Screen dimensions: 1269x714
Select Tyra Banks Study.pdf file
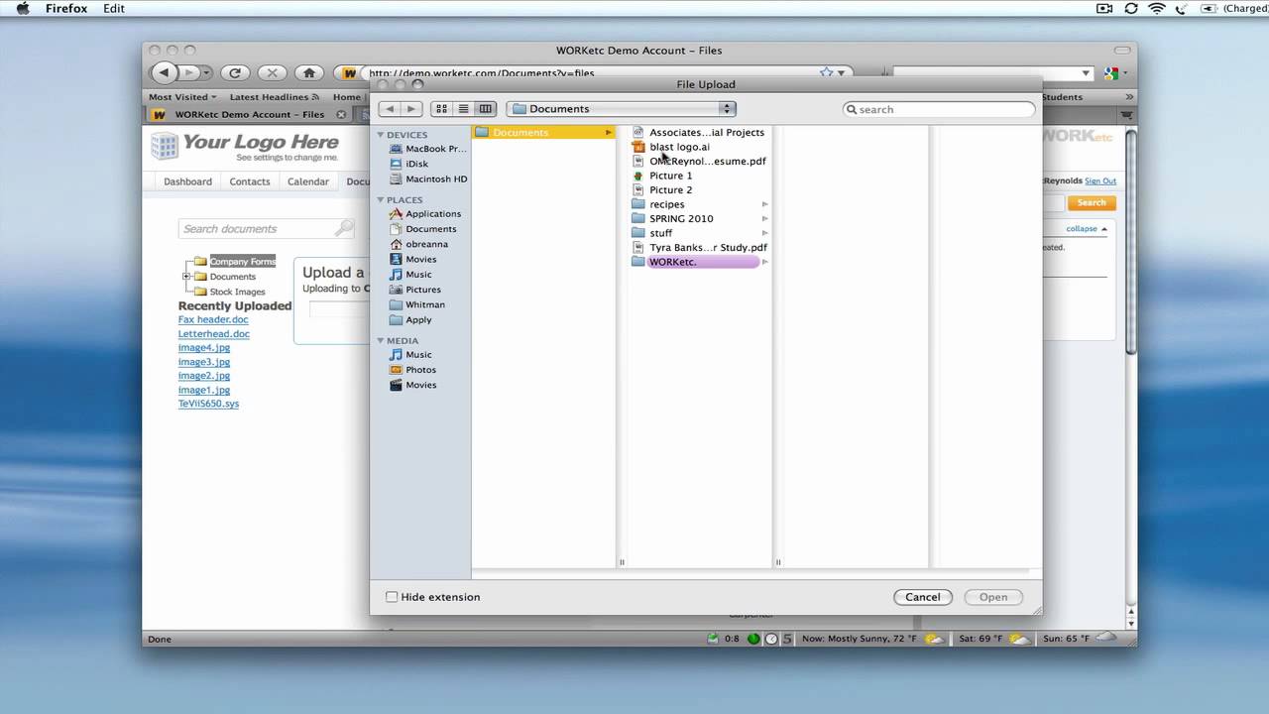(x=699, y=247)
